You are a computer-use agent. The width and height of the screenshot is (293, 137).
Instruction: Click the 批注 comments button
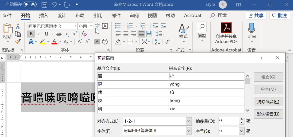click(x=279, y=16)
